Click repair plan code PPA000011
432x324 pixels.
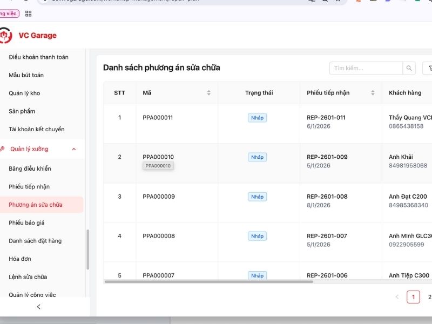click(x=158, y=118)
